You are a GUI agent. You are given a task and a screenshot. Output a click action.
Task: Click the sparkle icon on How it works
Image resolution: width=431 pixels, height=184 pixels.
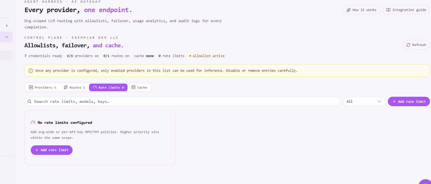point(349,10)
